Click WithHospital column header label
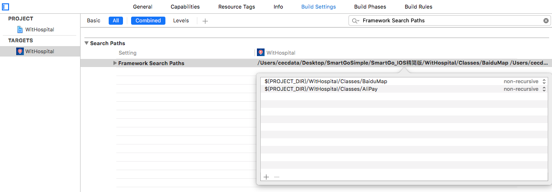Viewport: 552px width, 192px height. tap(281, 53)
